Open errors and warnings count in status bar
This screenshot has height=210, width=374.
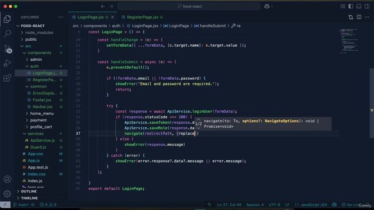click(48, 205)
